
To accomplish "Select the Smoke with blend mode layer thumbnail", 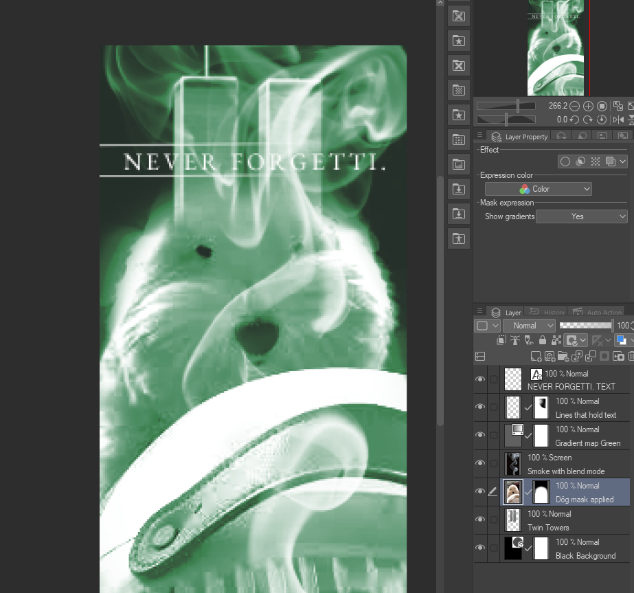I will click(x=513, y=464).
